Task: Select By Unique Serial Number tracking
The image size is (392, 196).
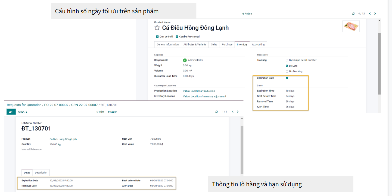Action: 287,60
